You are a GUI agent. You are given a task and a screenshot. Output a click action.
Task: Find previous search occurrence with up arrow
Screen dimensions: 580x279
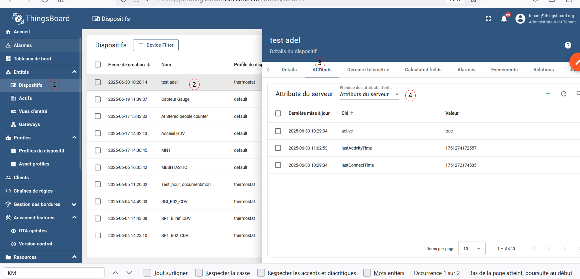(115, 273)
